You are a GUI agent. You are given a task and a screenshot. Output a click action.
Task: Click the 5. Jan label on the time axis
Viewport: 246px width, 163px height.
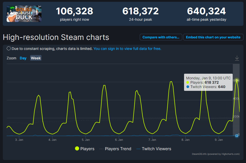(85, 140)
